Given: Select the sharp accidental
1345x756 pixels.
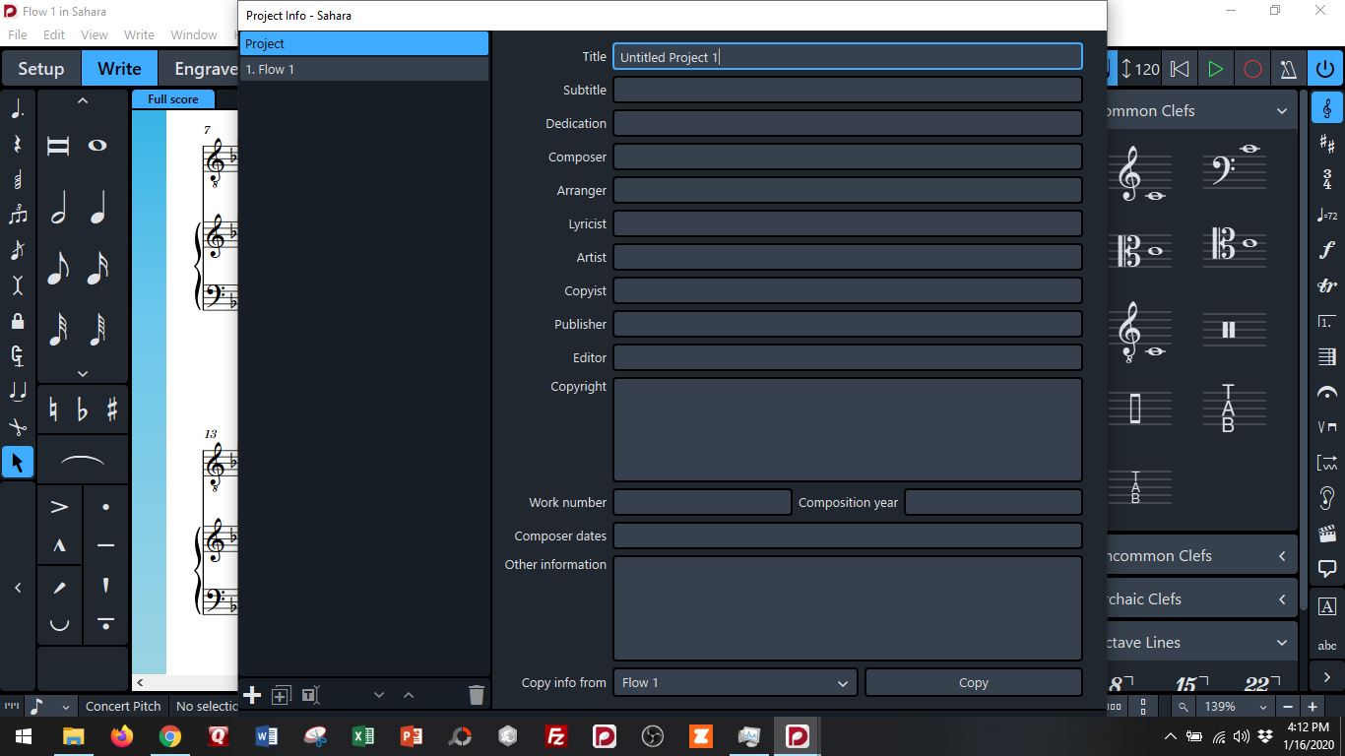Looking at the screenshot, I should pos(111,409).
